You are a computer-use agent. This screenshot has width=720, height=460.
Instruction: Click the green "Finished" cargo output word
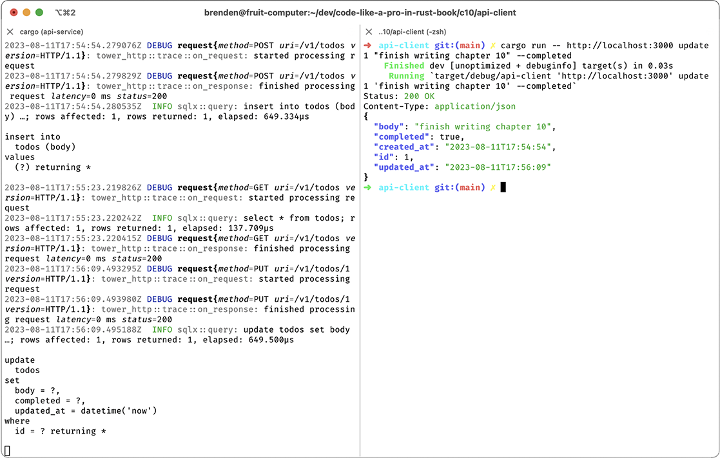click(x=404, y=66)
